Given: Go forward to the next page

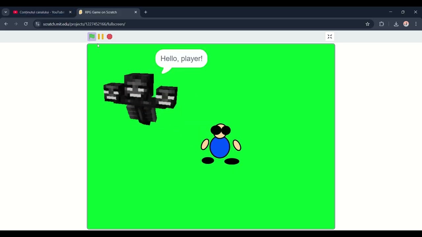Looking at the screenshot, I should [16, 24].
